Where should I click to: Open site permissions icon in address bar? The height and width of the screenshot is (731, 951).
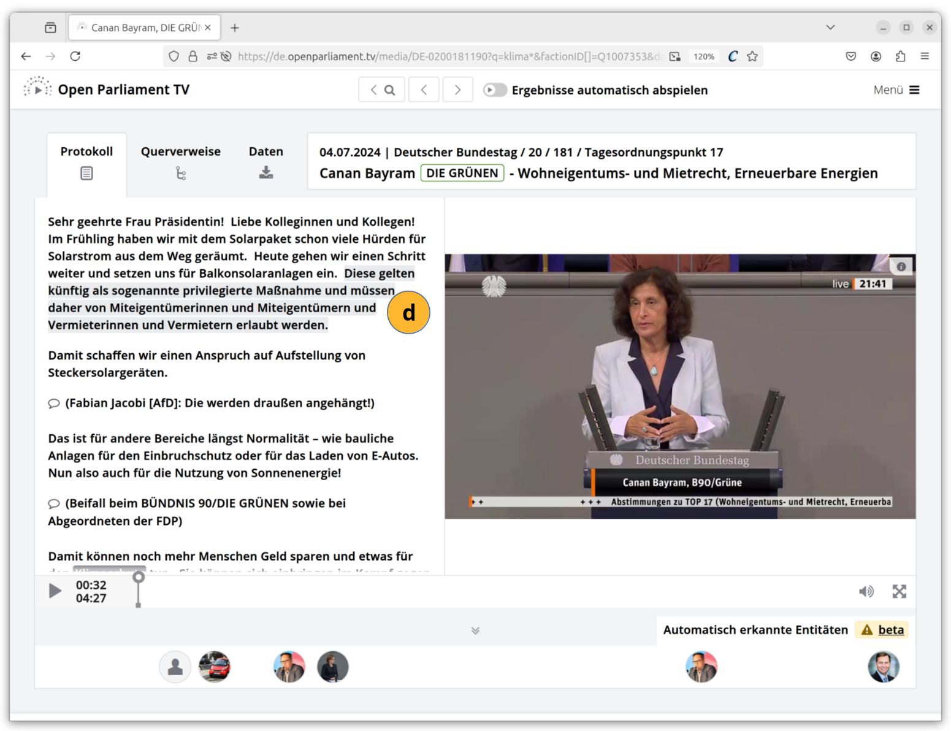coord(212,56)
